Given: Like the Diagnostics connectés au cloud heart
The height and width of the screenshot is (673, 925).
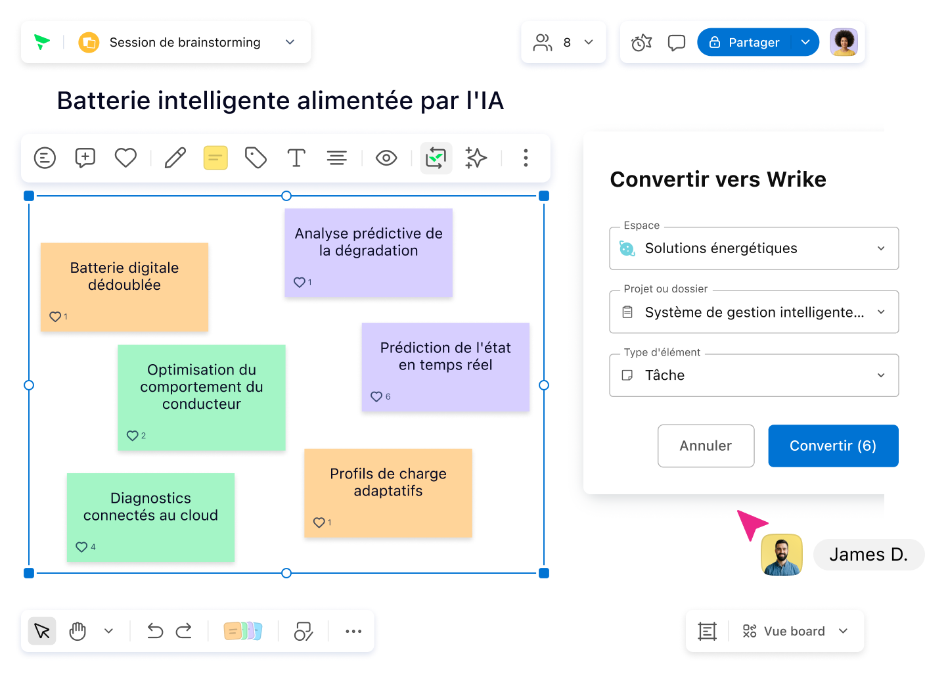Looking at the screenshot, I should coord(81,547).
